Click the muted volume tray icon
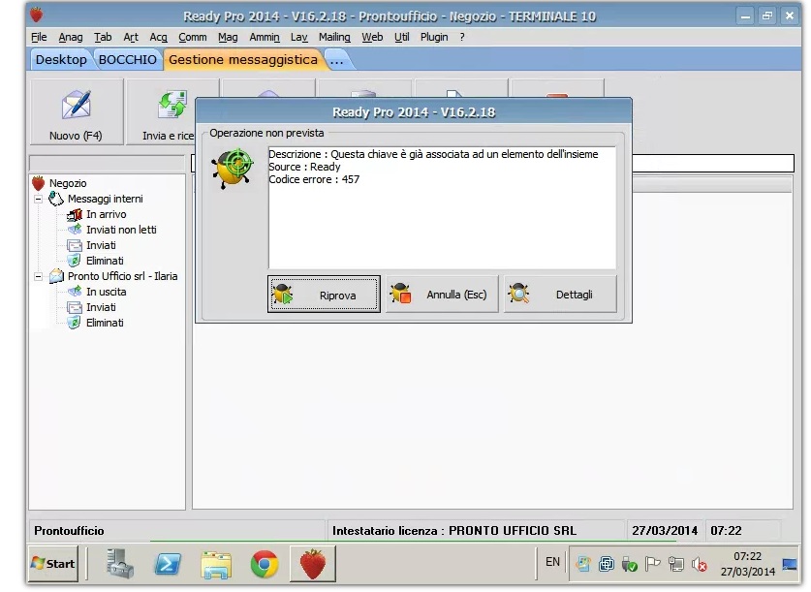The height and width of the screenshot is (592, 811). pos(699,564)
